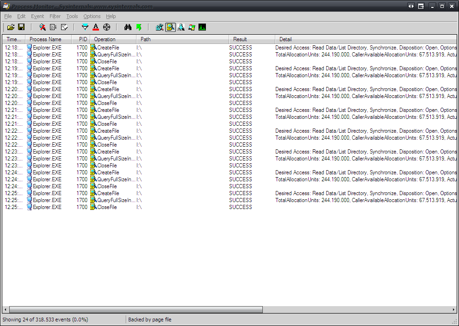Toggle Show Registry Activity button
This screenshot has height=326, width=459.
[160, 27]
